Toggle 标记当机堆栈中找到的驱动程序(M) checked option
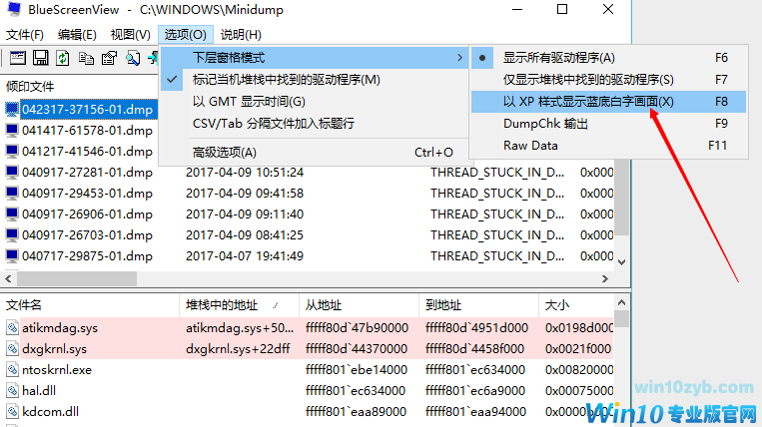Viewport: 762px width, 427px height. point(314,80)
